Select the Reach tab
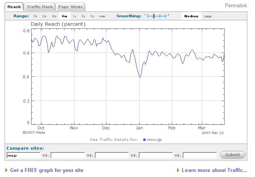This screenshot has height=177, width=255. [x=14, y=7]
